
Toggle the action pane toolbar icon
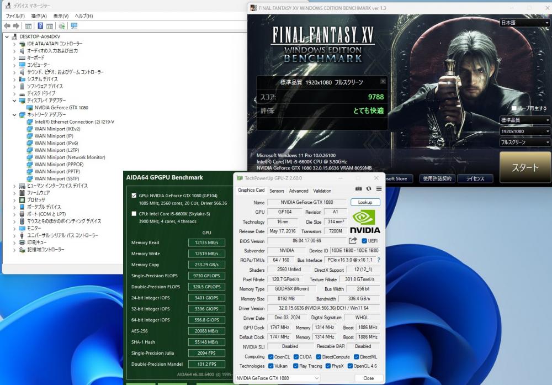50,26
